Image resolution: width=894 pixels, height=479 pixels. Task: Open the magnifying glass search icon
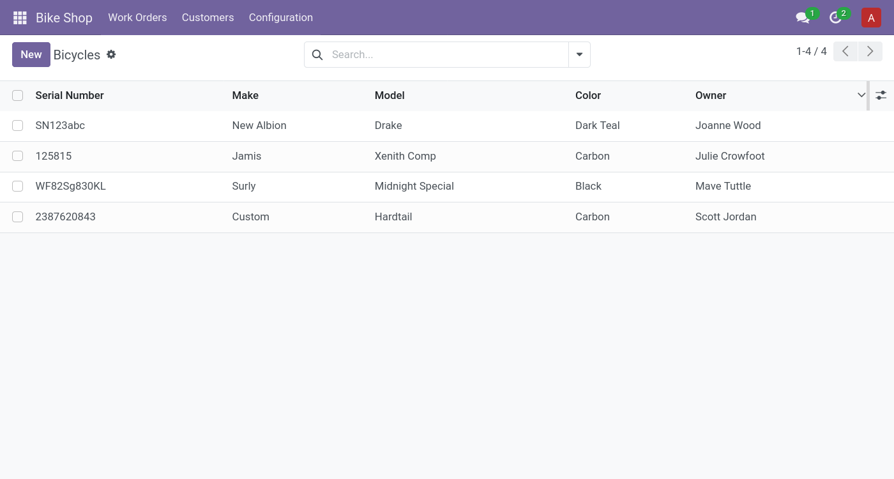coord(317,54)
